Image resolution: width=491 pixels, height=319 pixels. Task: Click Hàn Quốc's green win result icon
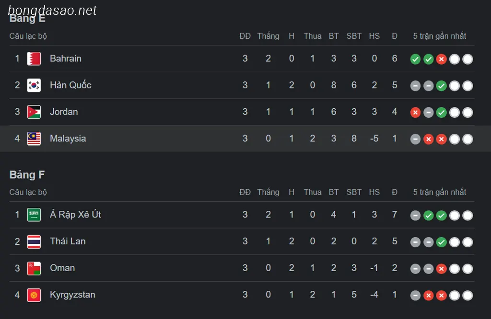[441, 86]
